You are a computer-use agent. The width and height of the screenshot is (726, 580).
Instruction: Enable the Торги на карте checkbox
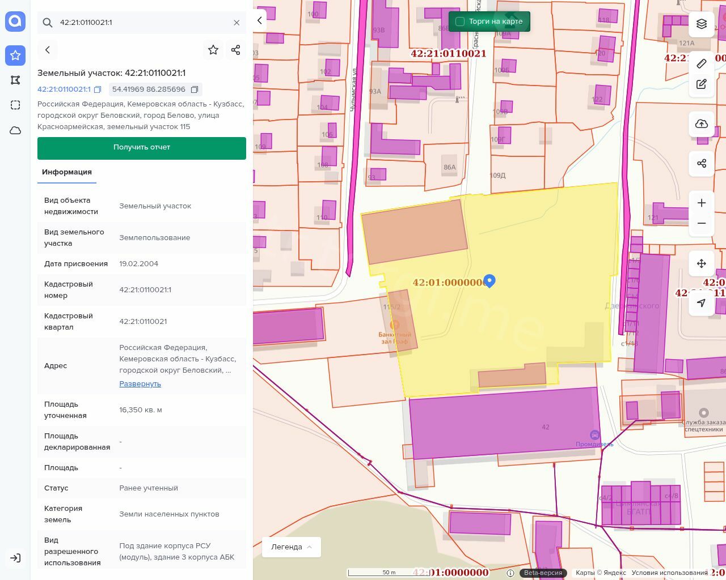(460, 22)
